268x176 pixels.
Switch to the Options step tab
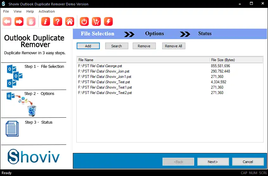155,33
